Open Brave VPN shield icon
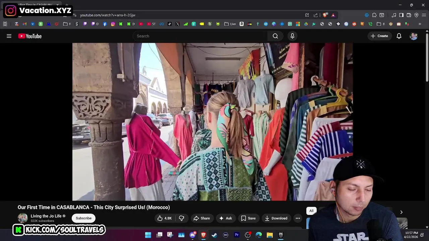429x241 pixels. pos(416,15)
